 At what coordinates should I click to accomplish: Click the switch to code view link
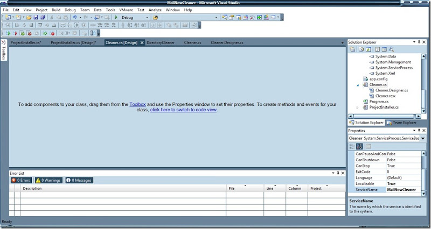pos(183,110)
